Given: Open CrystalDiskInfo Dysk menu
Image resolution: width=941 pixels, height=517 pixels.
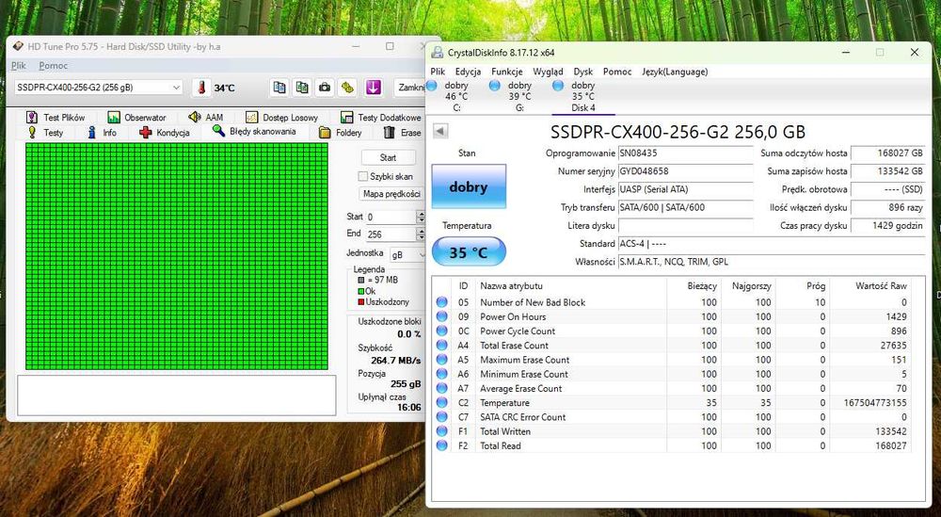Looking at the screenshot, I should (x=583, y=72).
